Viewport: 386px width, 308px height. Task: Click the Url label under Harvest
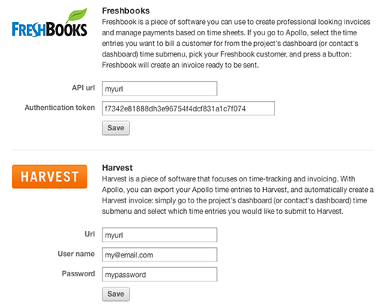(90, 234)
